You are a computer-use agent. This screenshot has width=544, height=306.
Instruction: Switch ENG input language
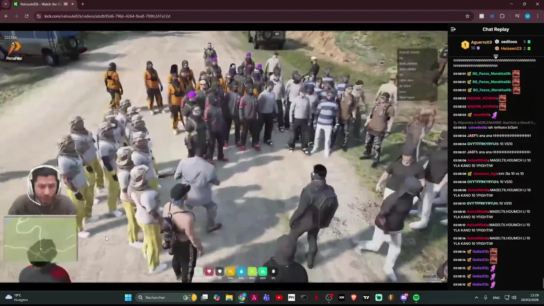pos(496,298)
